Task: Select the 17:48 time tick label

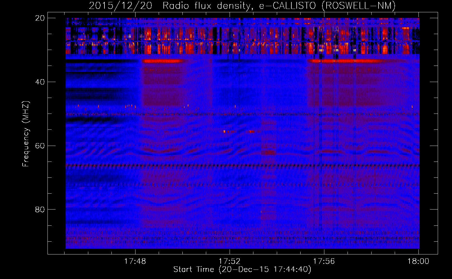Action: click(x=135, y=261)
